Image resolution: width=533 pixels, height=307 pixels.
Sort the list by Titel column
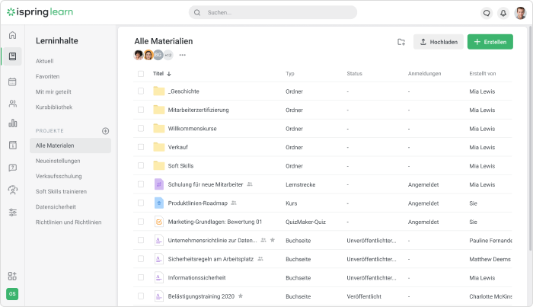coord(161,74)
